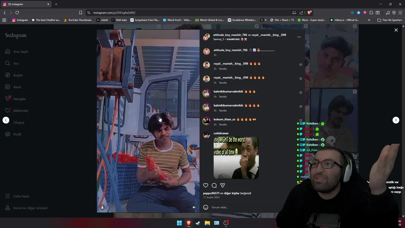Open Brave VPN shield icon
This screenshot has width=405, height=228.
coord(394,13)
